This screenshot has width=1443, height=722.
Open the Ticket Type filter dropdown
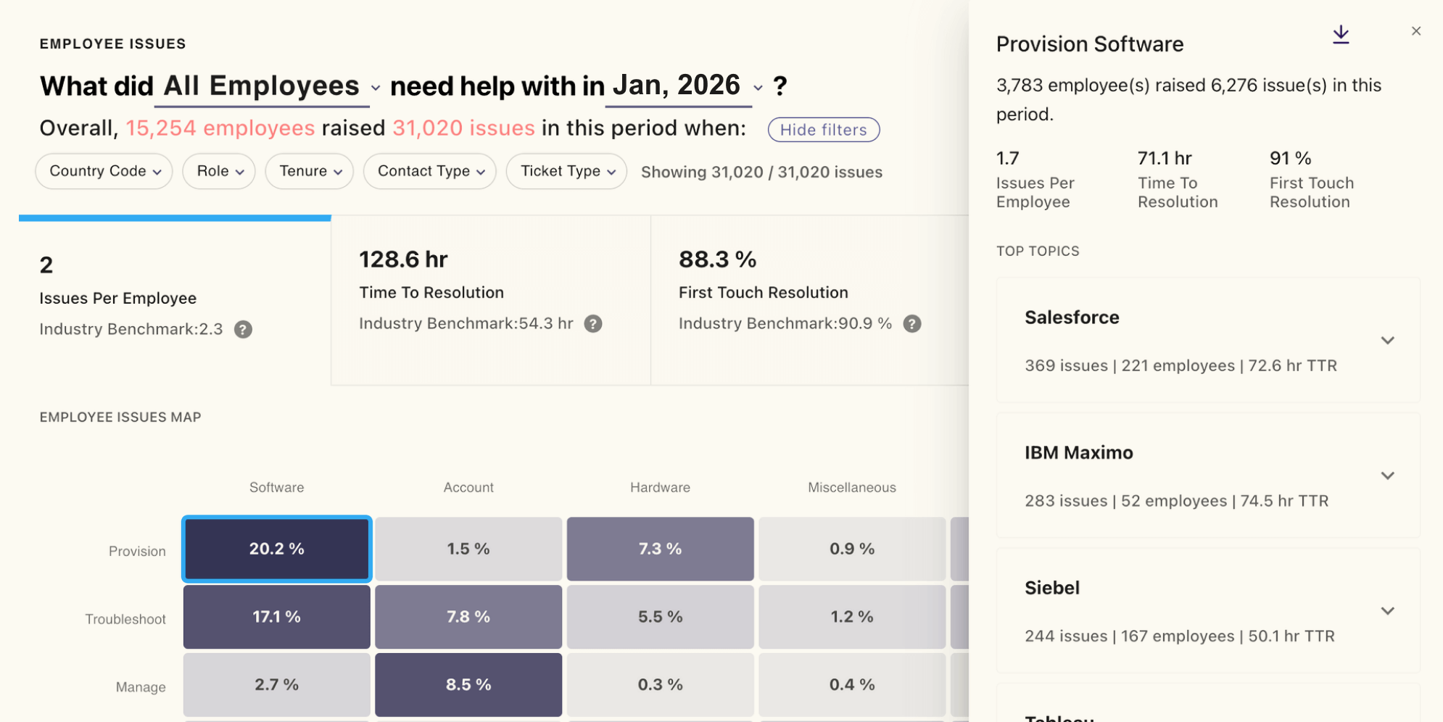pyautogui.click(x=566, y=172)
